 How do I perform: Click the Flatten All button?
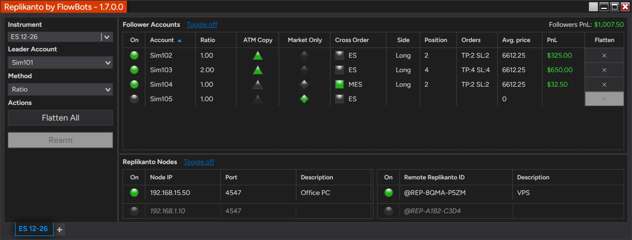pos(60,118)
